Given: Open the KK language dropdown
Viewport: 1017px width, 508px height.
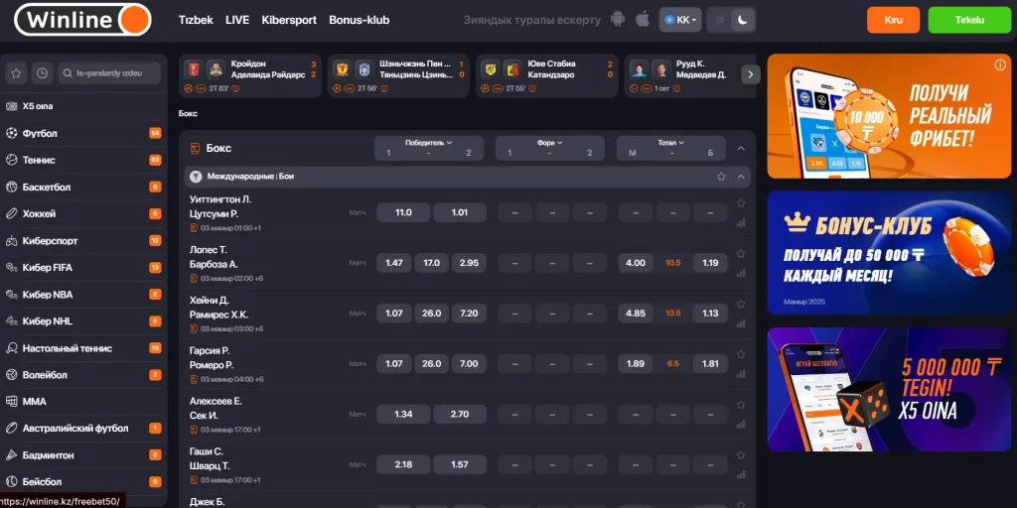Looking at the screenshot, I should coord(680,20).
